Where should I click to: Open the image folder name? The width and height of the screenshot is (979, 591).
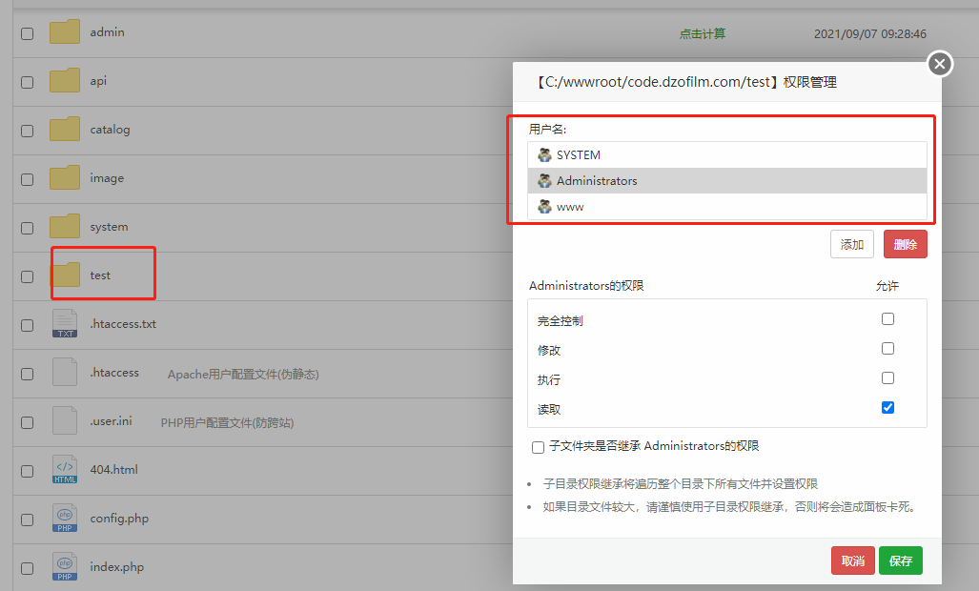(x=107, y=178)
